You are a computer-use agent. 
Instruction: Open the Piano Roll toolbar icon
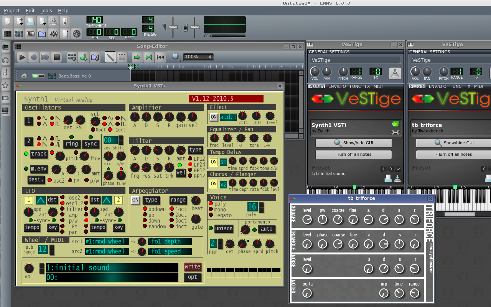[31, 34]
